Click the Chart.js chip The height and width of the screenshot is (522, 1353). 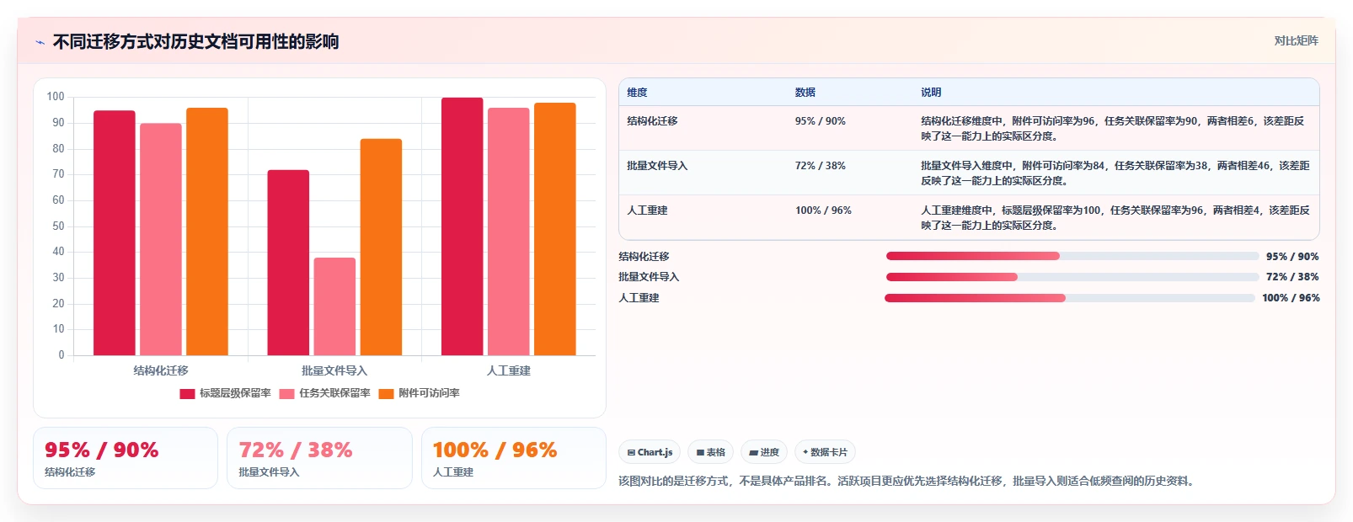point(650,452)
